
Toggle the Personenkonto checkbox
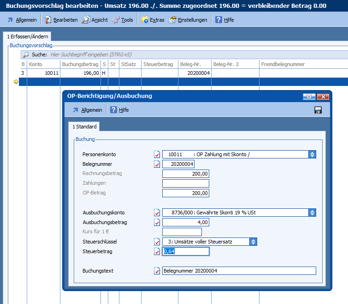point(157,154)
